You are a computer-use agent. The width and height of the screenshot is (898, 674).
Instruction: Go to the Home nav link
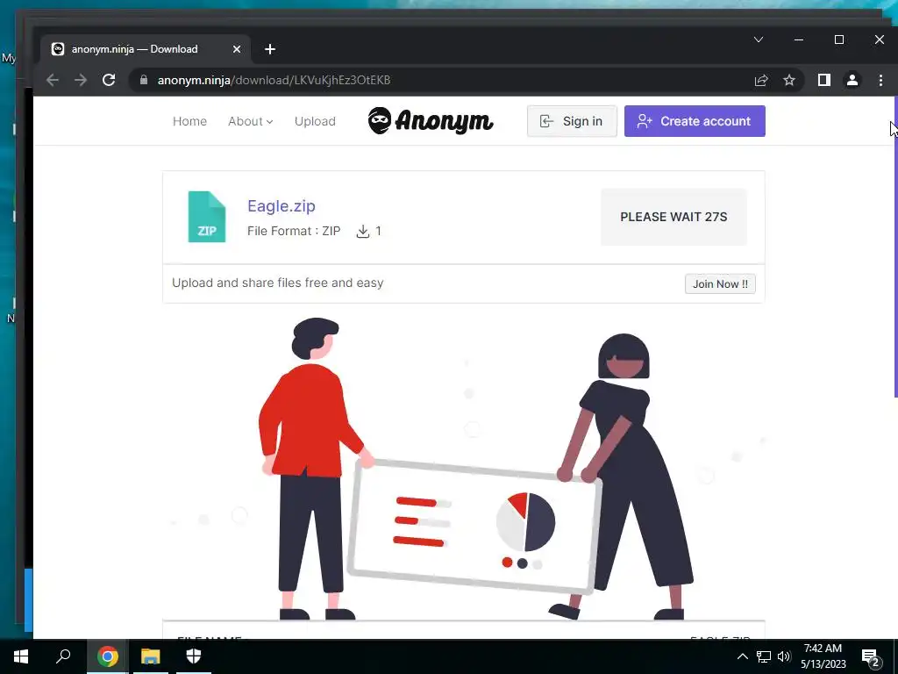(x=189, y=121)
